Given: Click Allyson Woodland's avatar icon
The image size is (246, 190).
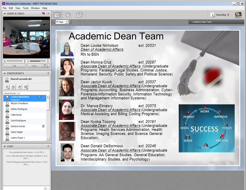Looking at the screenshot, I should click(x=7, y=104).
